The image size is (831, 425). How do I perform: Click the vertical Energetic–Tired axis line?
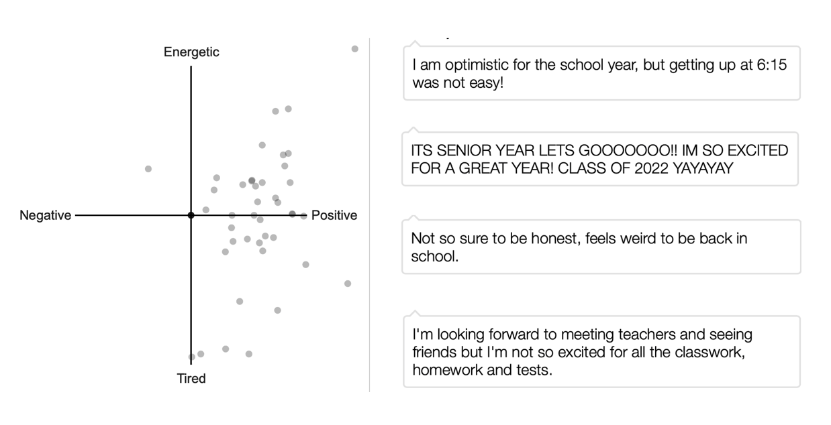point(191,134)
